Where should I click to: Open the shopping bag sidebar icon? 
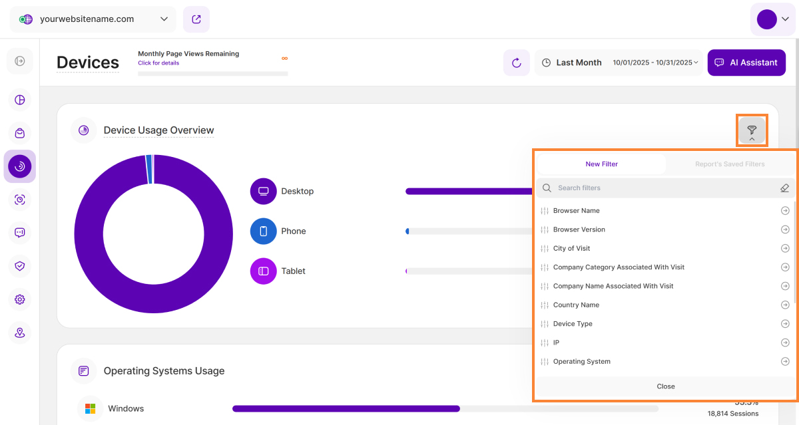[20, 133]
